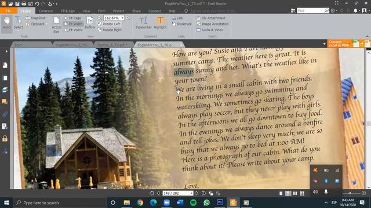Open the 162.67% zoom level dropdown
Screen dimensions: 371x208
pos(122,18)
